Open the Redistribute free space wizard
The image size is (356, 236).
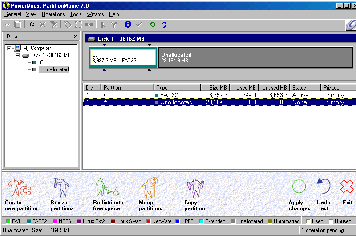click(106, 189)
